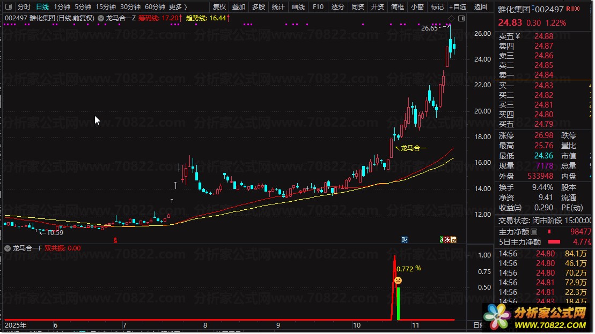The image size is (595, 334).
Task: Toggle the left sidebar panel icon
Action: point(9,7)
